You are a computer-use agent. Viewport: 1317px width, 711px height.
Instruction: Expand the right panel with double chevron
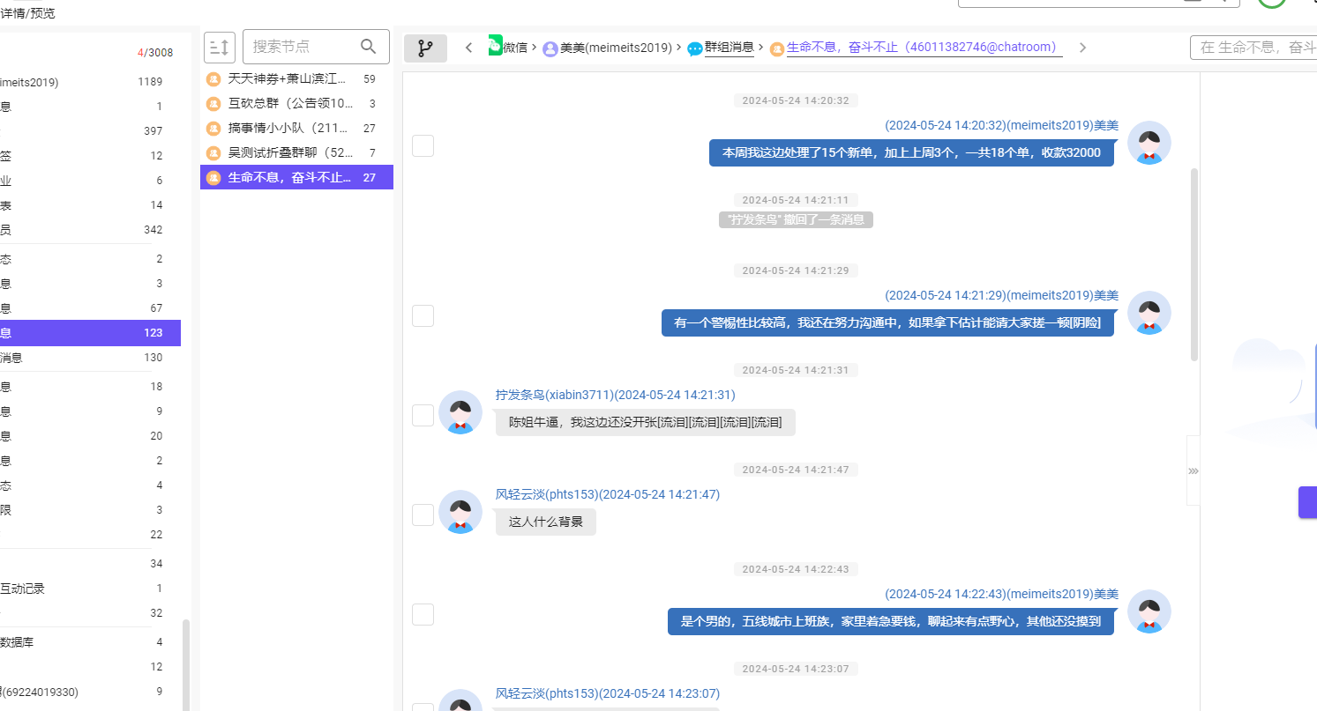coord(1193,471)
